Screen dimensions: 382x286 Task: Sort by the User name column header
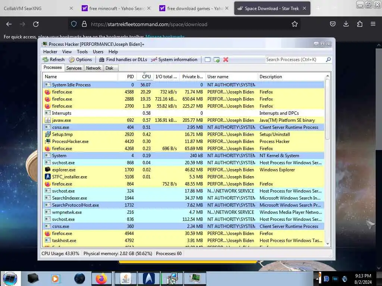click(x=231, y=77)
